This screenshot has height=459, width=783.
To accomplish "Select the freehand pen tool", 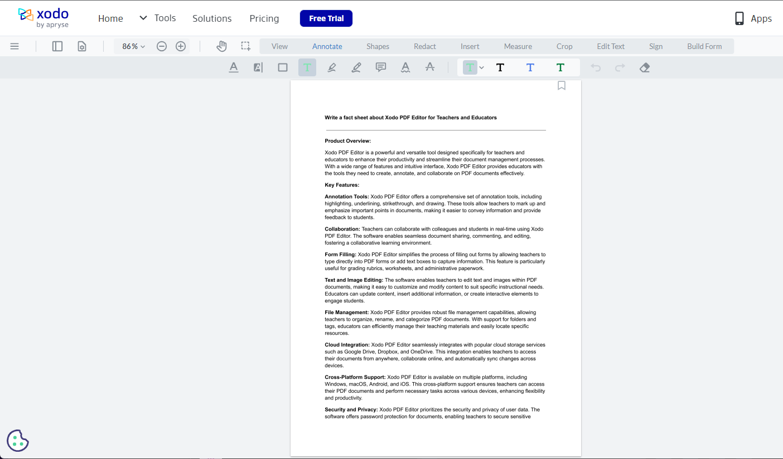I will click(356, 67).
